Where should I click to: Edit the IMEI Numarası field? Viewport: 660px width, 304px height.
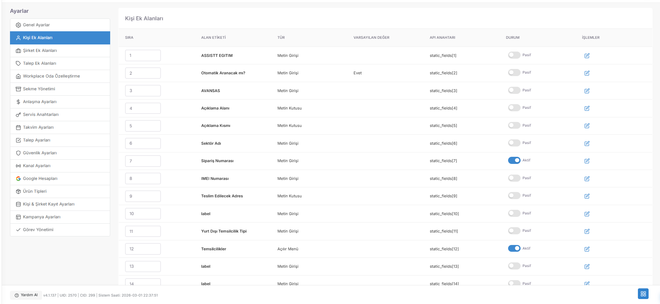[x=587, y=178]
